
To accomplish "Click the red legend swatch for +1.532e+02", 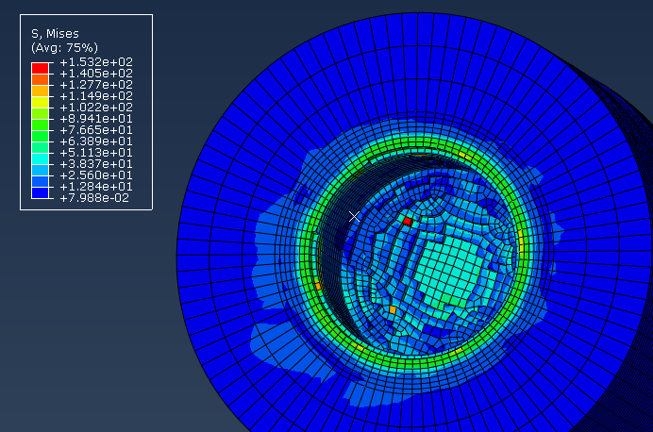I will [40, 68].
